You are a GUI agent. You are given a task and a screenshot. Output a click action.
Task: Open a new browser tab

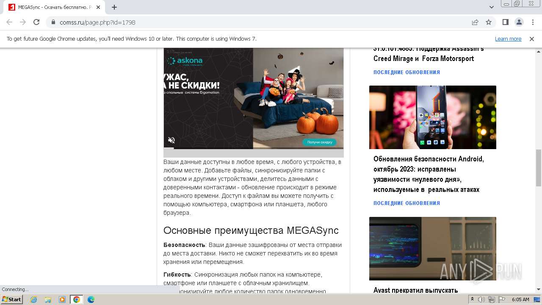pyautogui.click(x=114, y=7)
